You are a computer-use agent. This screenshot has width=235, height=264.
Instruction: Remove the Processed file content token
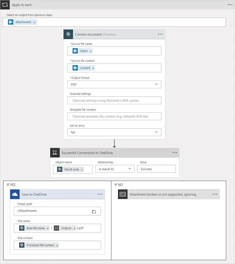coord(57,245)
